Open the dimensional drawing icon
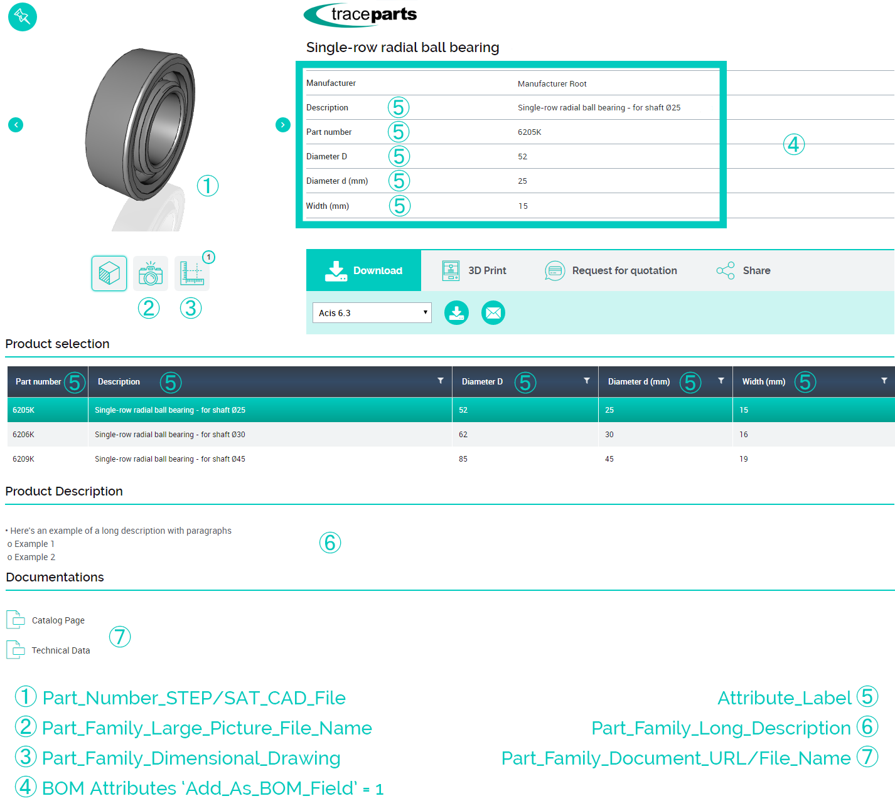895x806 pixels. 192,273
